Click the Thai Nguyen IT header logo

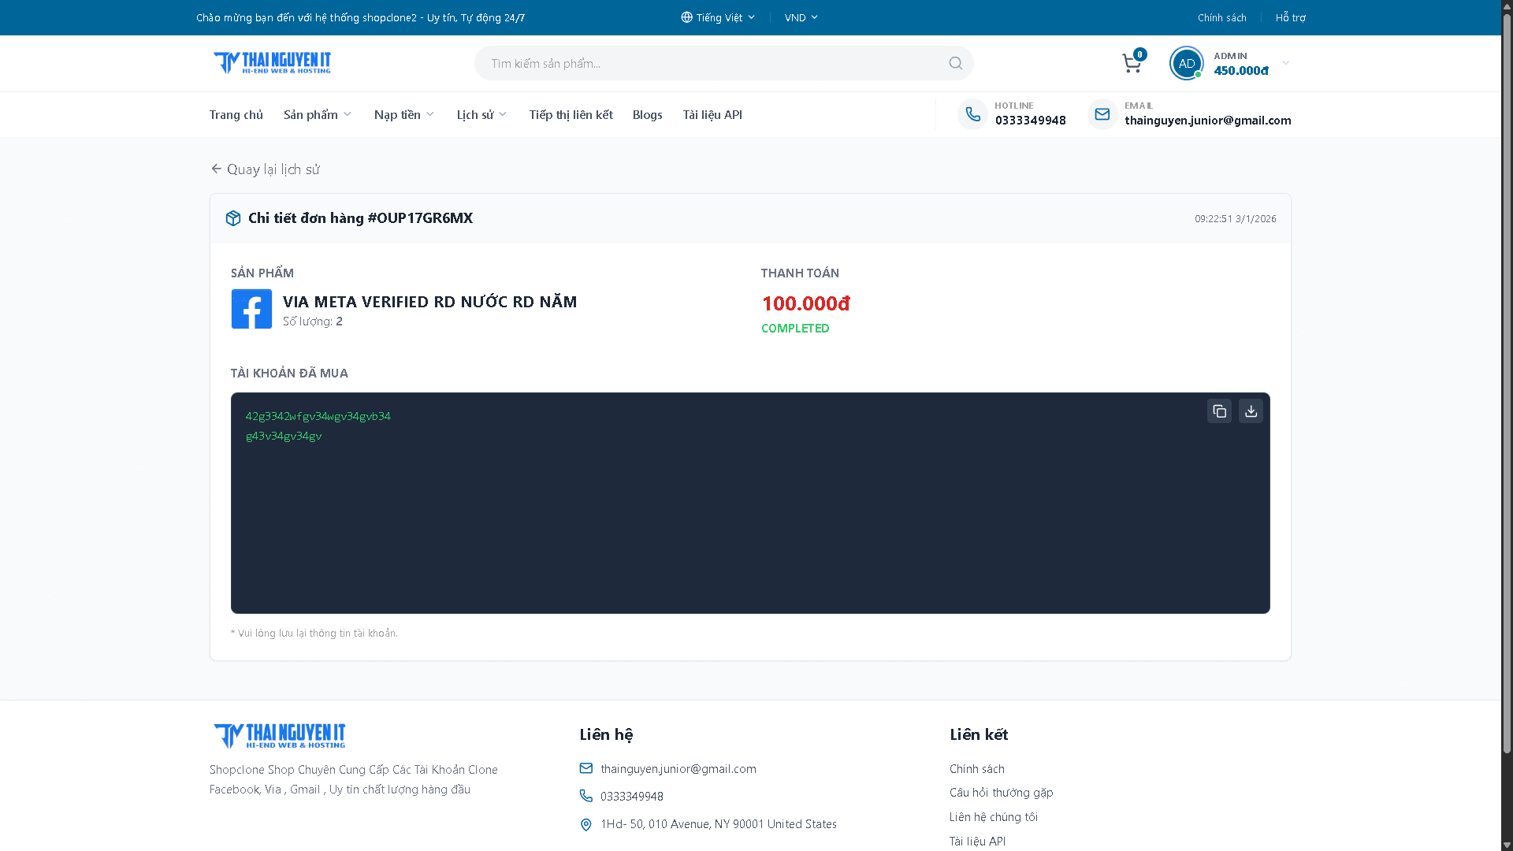coord(272,63)
